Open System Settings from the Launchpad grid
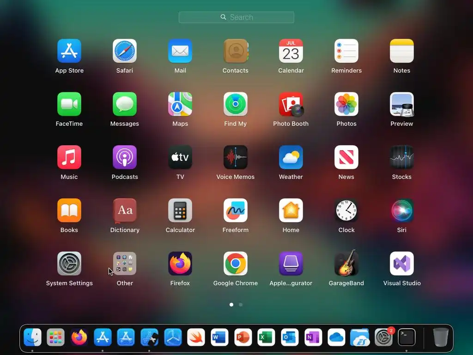The image size is (473, 355). (69, 263)
